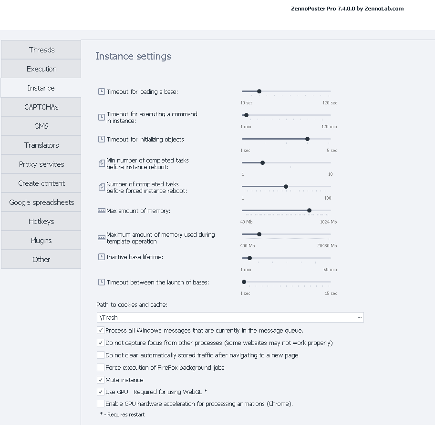This screenshot has height=425, width=435.
Task: Click the Max amount of memory slider handle
Action: 309,210
